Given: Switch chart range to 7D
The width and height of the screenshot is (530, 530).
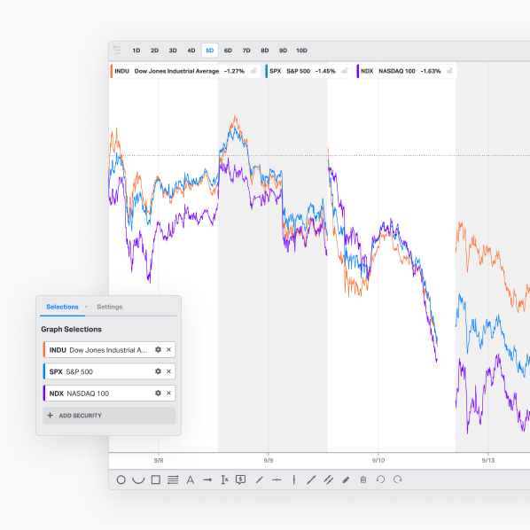Looking at the screenshot, I should (x=246, y=51).
